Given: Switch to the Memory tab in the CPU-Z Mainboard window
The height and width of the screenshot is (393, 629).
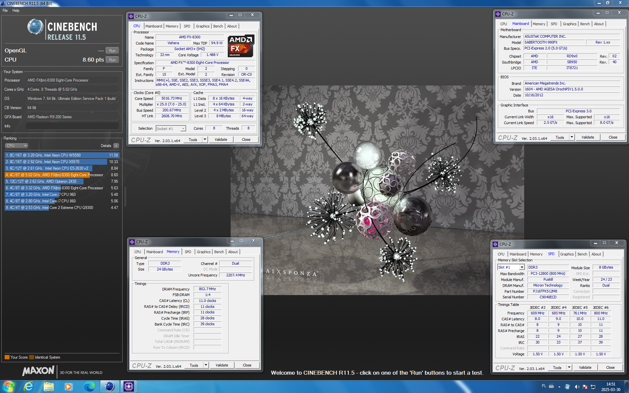Looking at the screenshot, I should point(539,24).
